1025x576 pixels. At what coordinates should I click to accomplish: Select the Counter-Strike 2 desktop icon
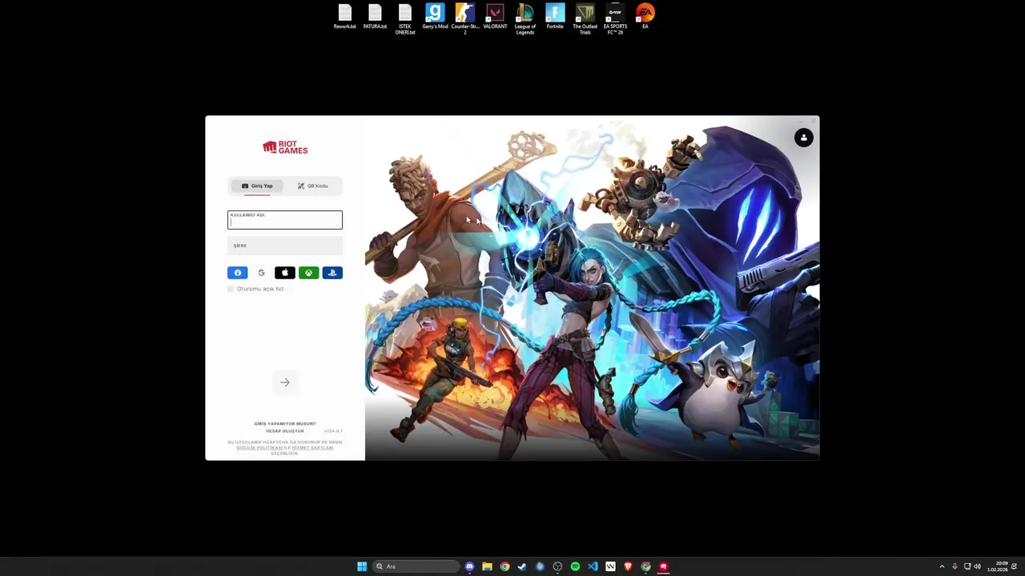465,19
